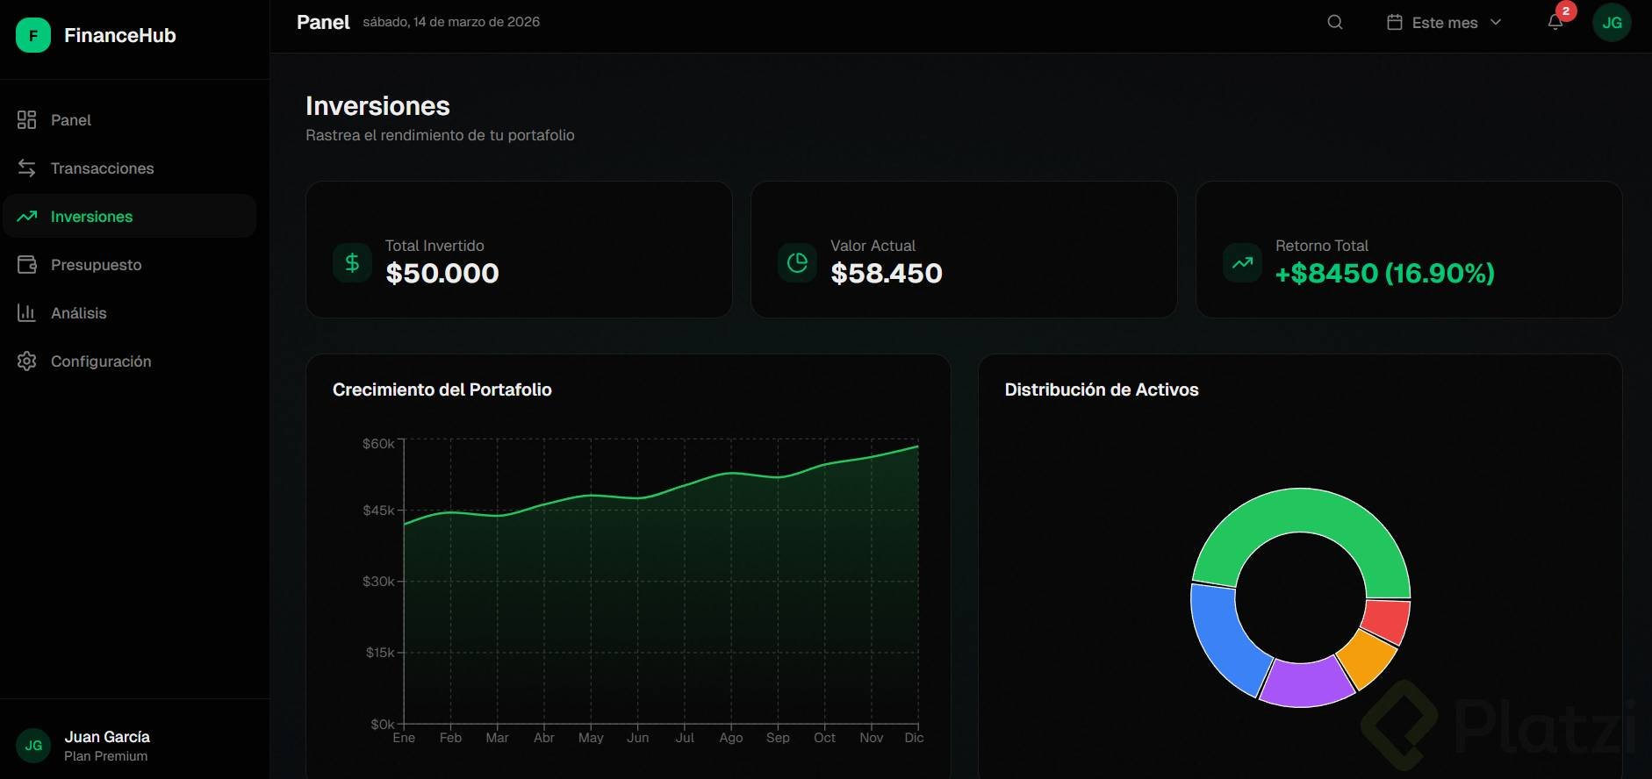Click the Análisis bar chart icon
1652x779 pixels.
point(26,313)
